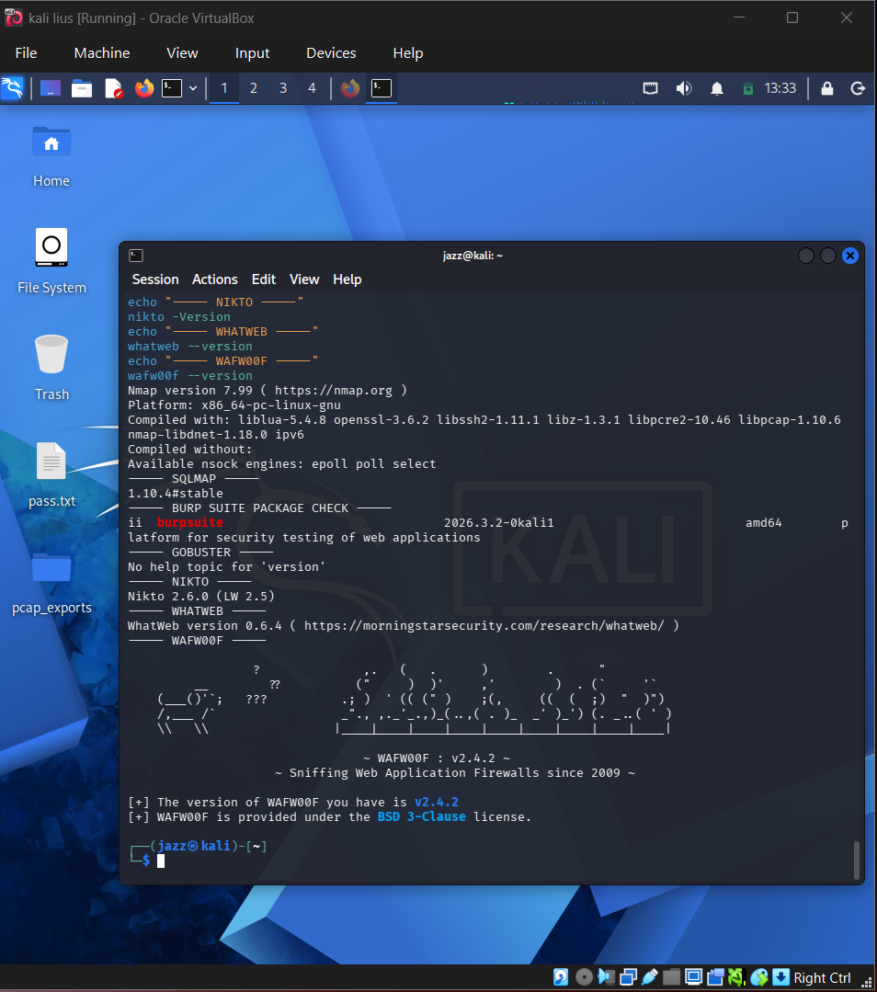Open the terminal Session menu
The image size is (877, 992).
point(155,279)
